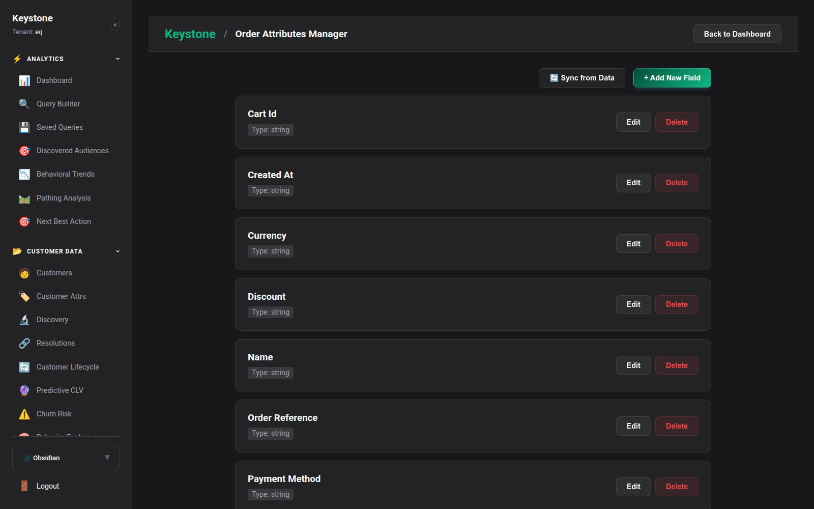Click the Keystone breadcrumb link

pyautogui.click(x=190, y=34)
